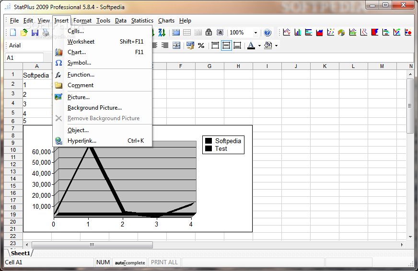The image size is (418, 271).
Task: Click the Print icon in the toolbar
Action: click(46, 33)
